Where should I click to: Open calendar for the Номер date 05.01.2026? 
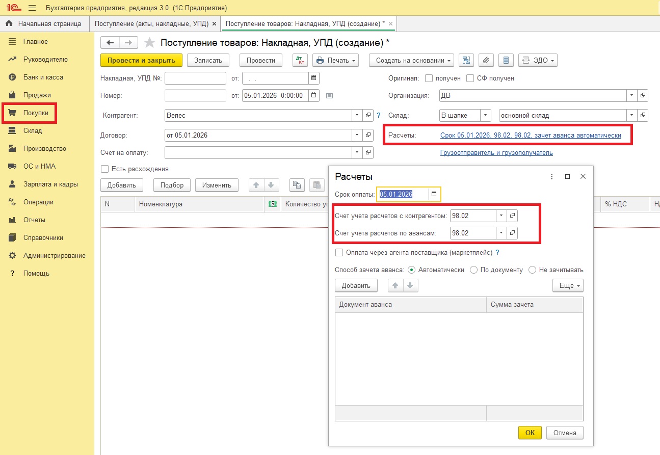(314, 95)
